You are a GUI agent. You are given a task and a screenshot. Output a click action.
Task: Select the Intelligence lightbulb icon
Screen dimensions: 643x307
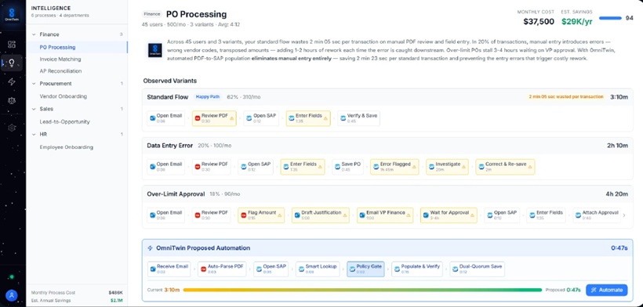(x=12, y=63)
